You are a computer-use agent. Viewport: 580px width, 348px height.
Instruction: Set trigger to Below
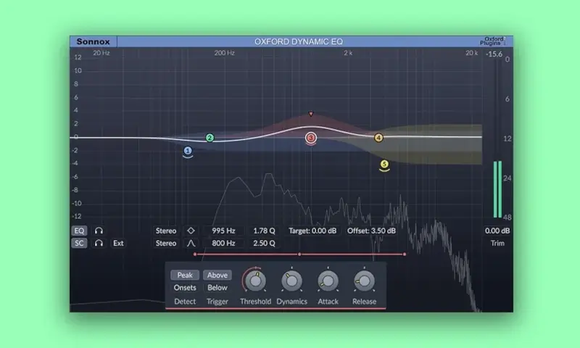(217, 287)
